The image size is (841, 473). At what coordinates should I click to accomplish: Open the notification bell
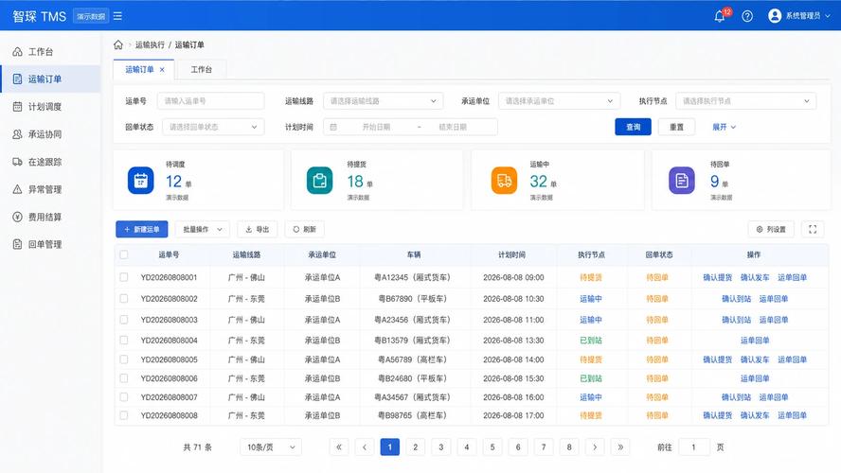coord(720,16)
